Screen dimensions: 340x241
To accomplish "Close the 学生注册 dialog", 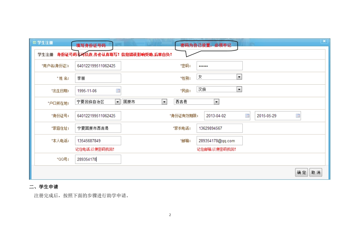I will tap(324, 41).
